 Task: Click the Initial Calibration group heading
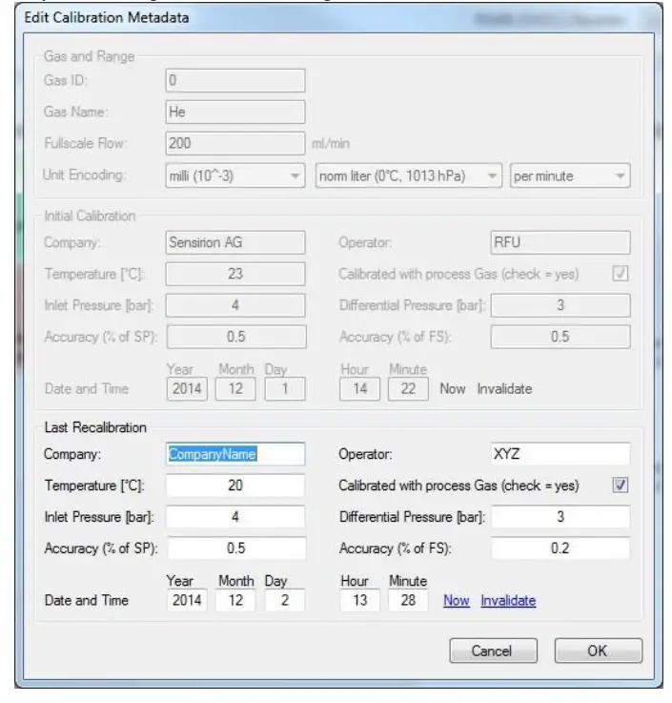90,216
